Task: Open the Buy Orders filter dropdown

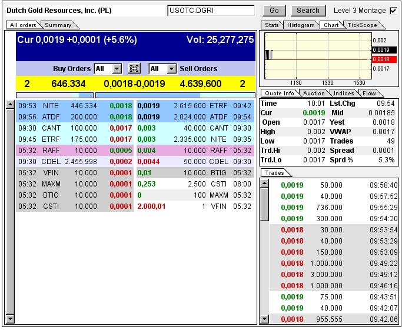Action: coord(117,69)
